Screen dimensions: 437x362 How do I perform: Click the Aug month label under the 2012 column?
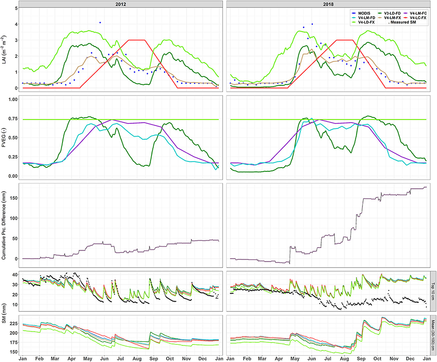point(137,359)
